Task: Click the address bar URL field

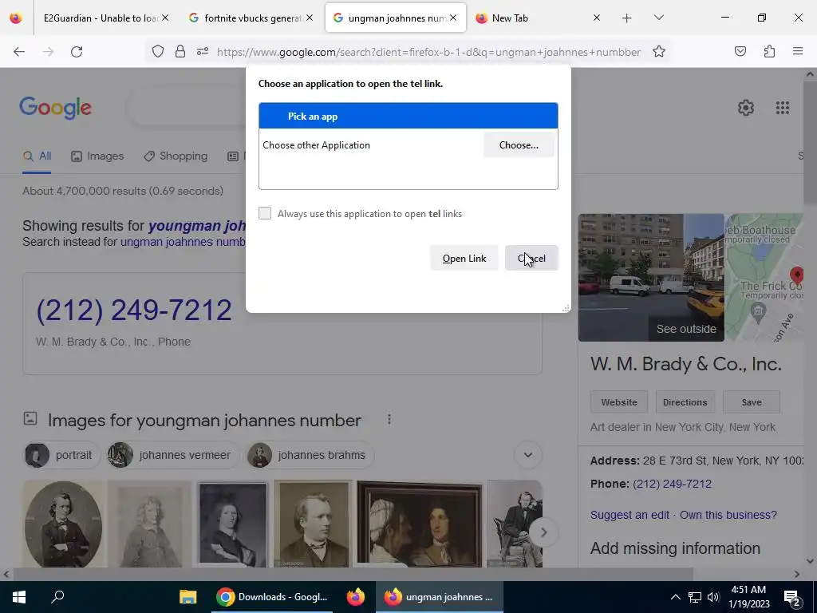Action: 428,52
